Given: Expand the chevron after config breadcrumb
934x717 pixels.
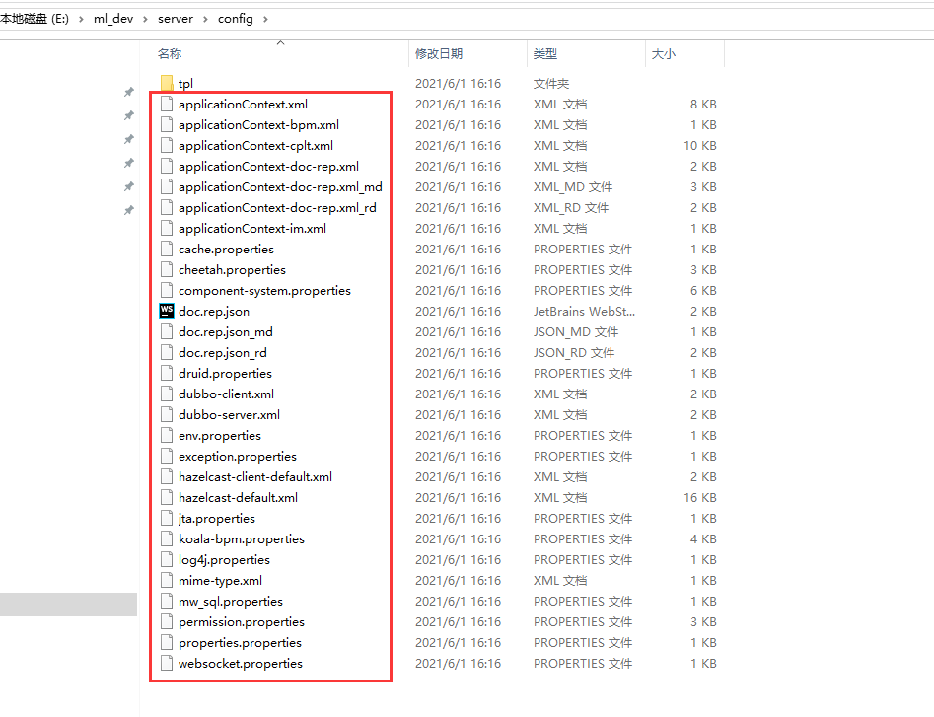Looking at the screenshot, I should coord(265,19).
